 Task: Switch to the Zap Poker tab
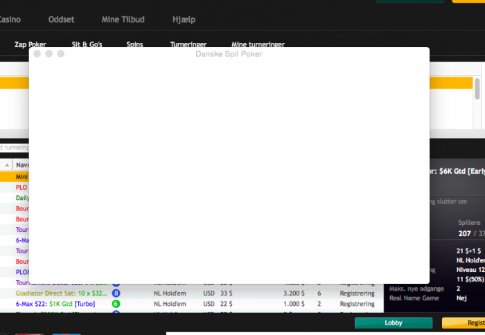30,44
